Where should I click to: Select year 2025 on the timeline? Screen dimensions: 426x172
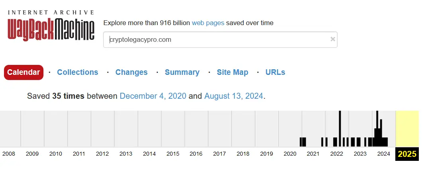pos(407,154)
